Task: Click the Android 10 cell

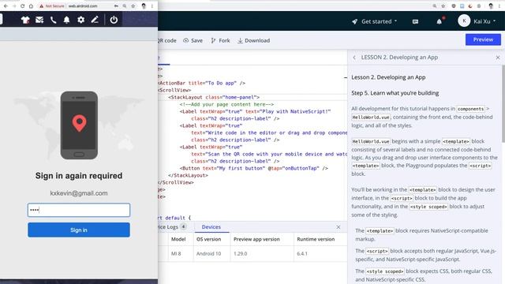Action: 208,254
